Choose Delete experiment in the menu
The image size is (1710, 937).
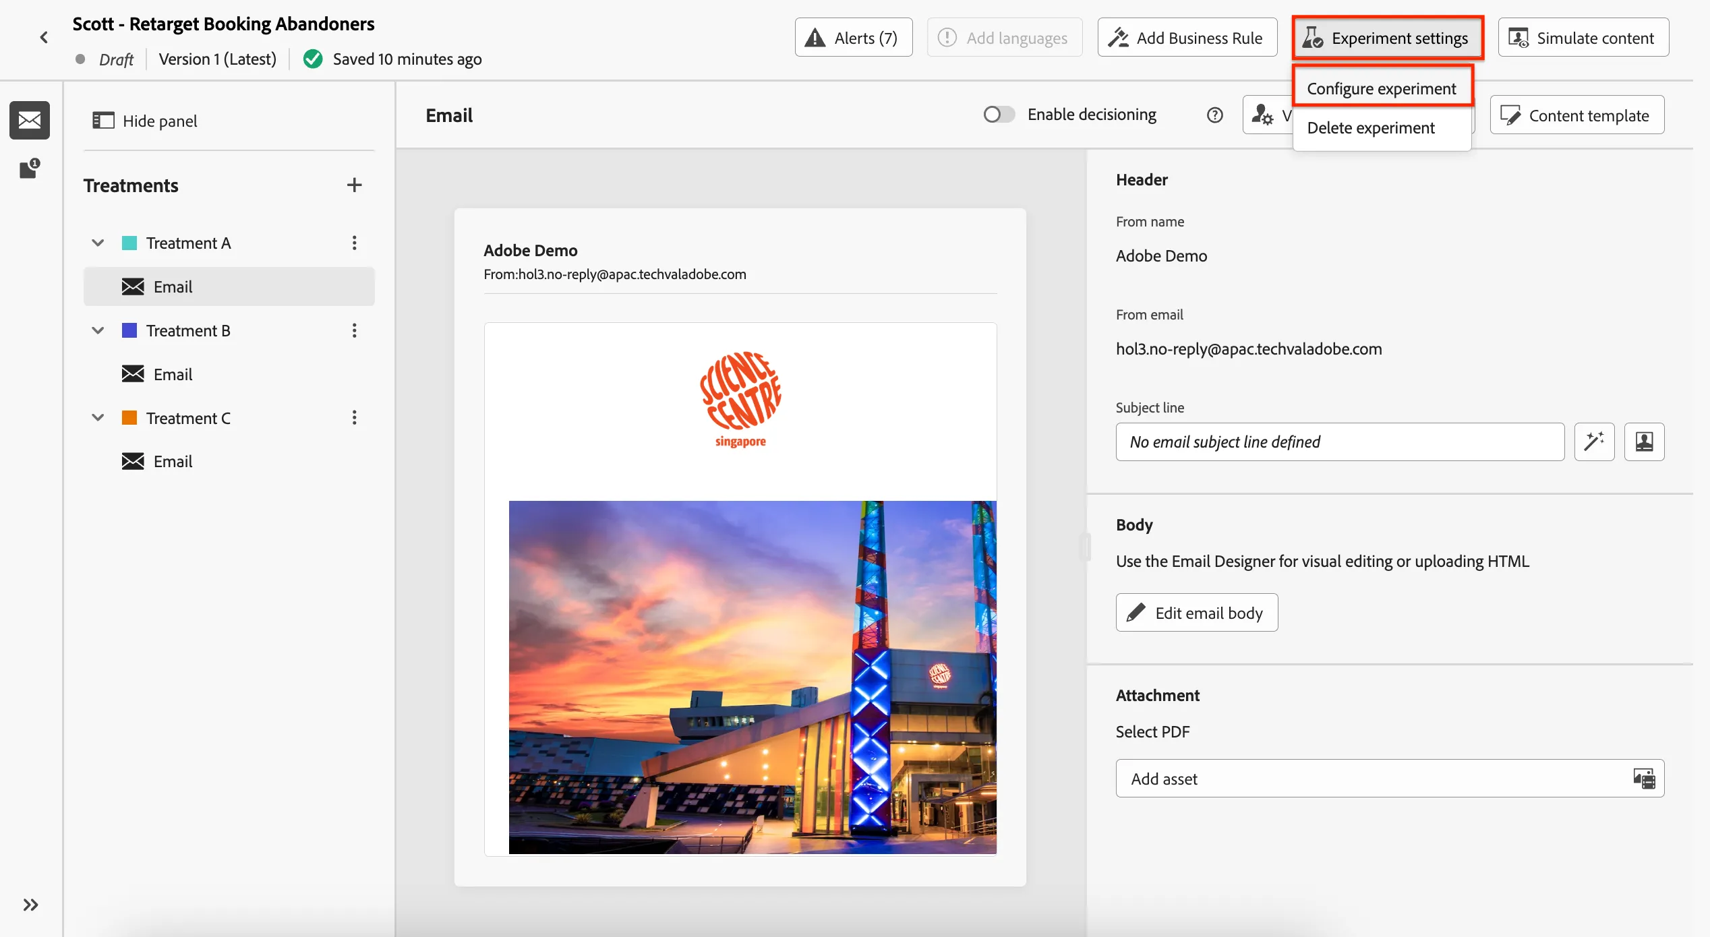tap(1371, 127)
